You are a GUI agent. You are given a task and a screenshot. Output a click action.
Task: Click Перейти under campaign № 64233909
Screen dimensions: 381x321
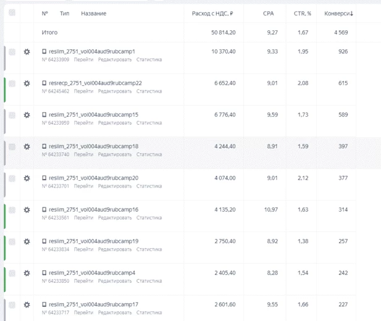[x=83, y=59]
